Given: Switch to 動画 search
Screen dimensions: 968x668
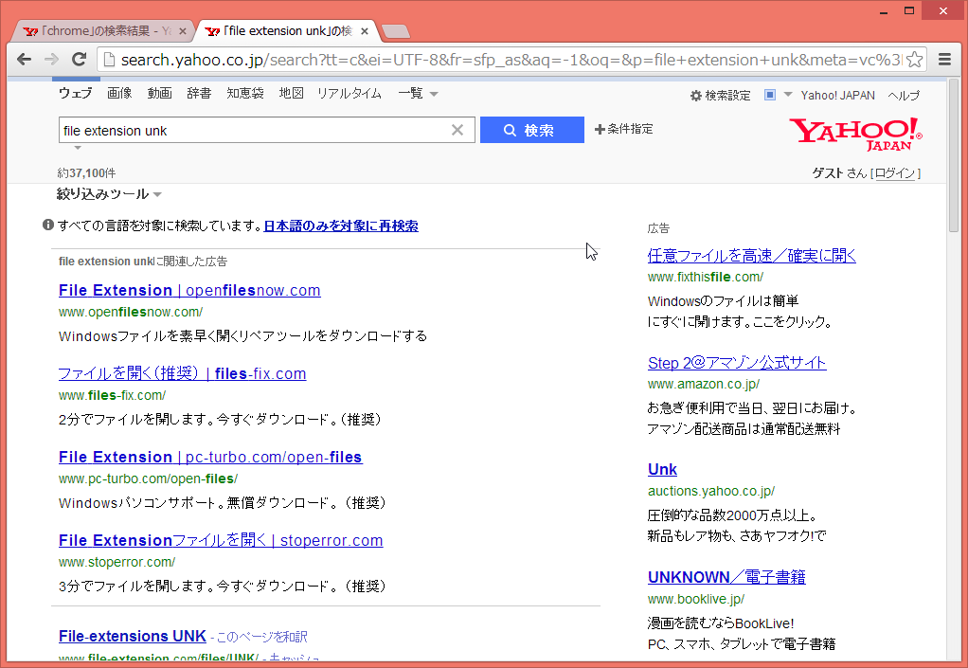Looking at the screenshot, I should (159, 93).
